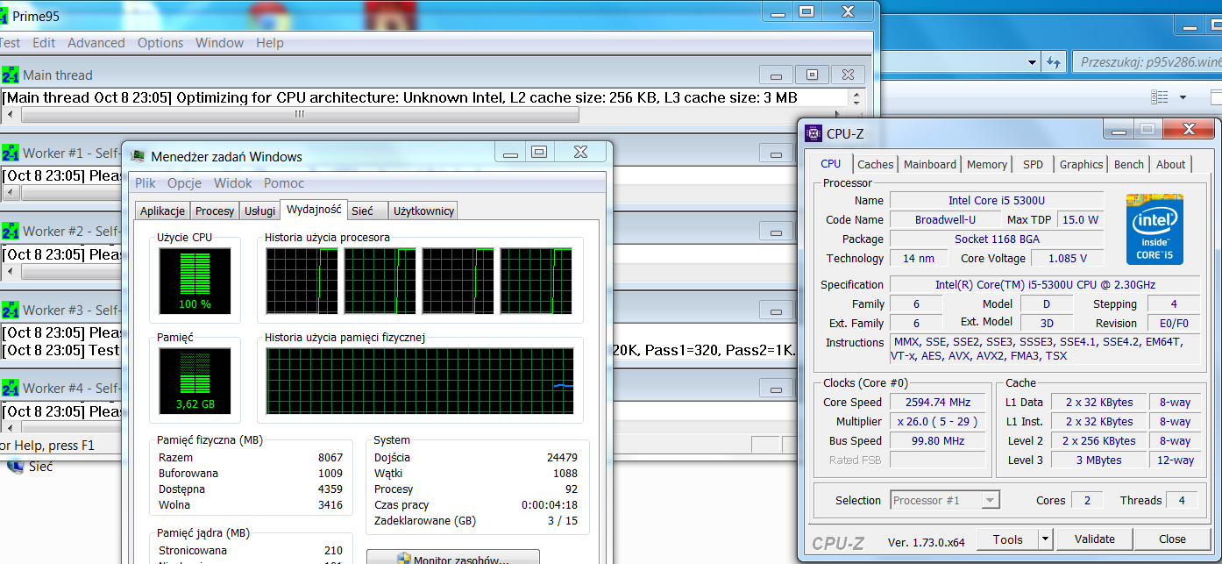Click the change view icon in the Explorer toolbar
1222x564 pixels.
(x=1160, y=96)
